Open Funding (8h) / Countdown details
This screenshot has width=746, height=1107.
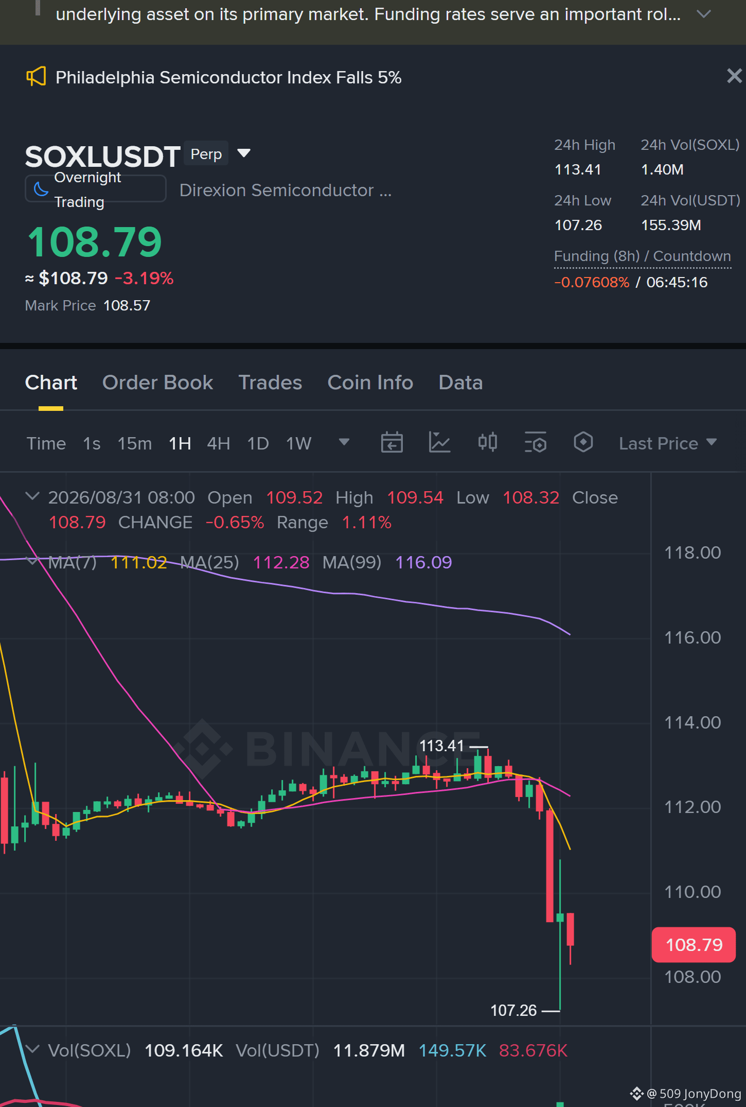(x=642, y=256)
